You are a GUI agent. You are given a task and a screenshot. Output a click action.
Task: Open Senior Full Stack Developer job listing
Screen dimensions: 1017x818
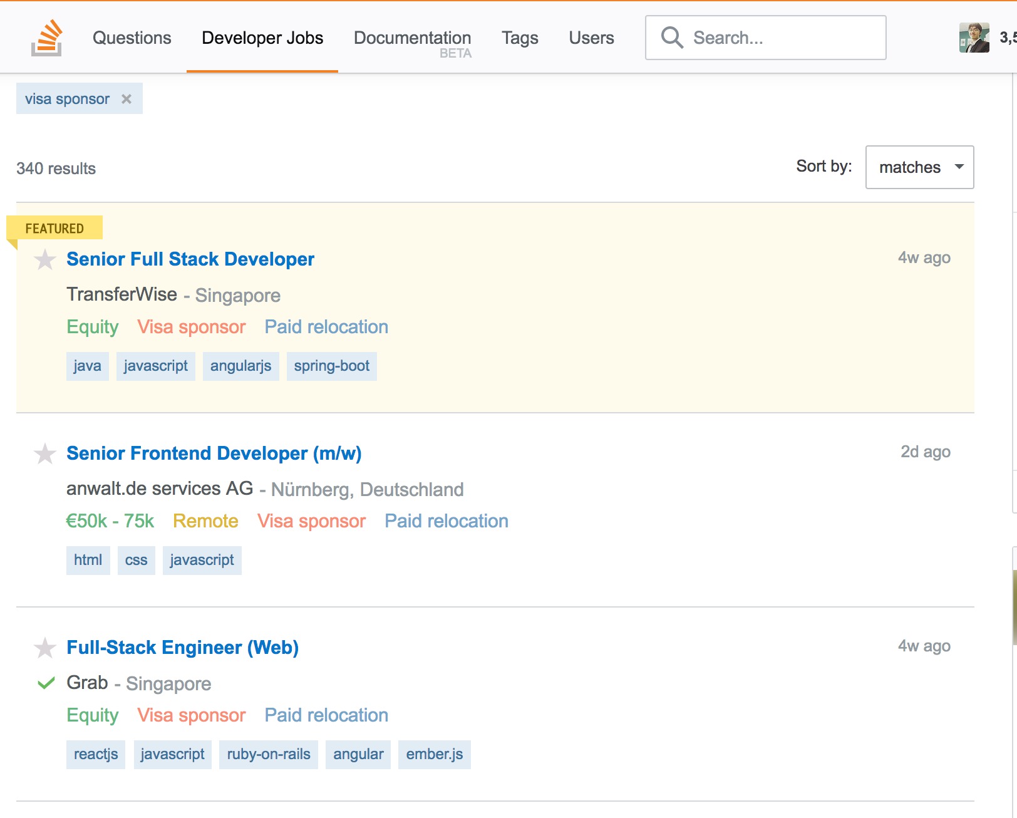point(190,259)
